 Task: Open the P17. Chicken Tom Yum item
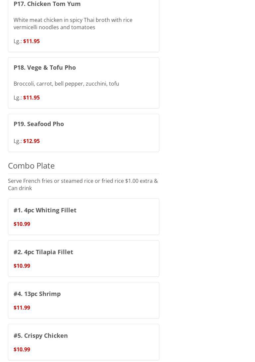tap(47, 4)
